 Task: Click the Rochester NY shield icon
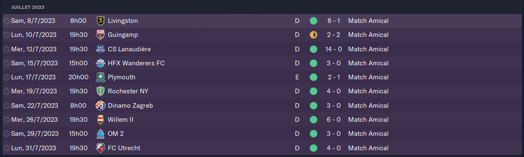[101, 91]
